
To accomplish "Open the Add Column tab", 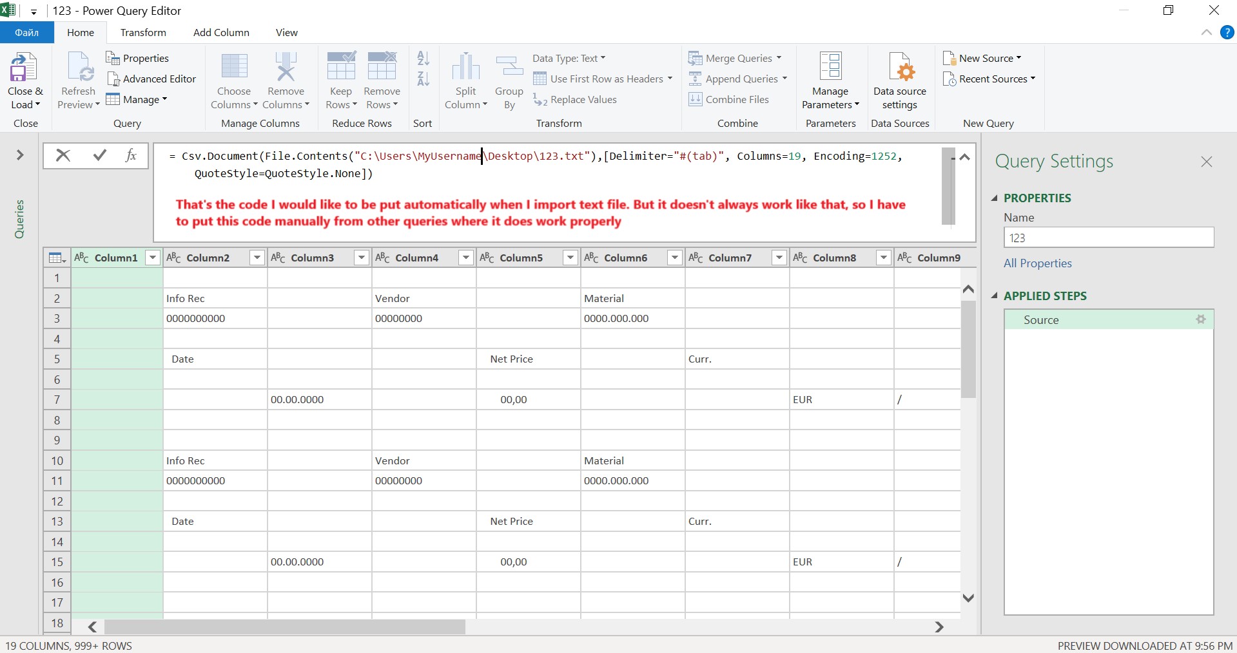I will 221,32.
